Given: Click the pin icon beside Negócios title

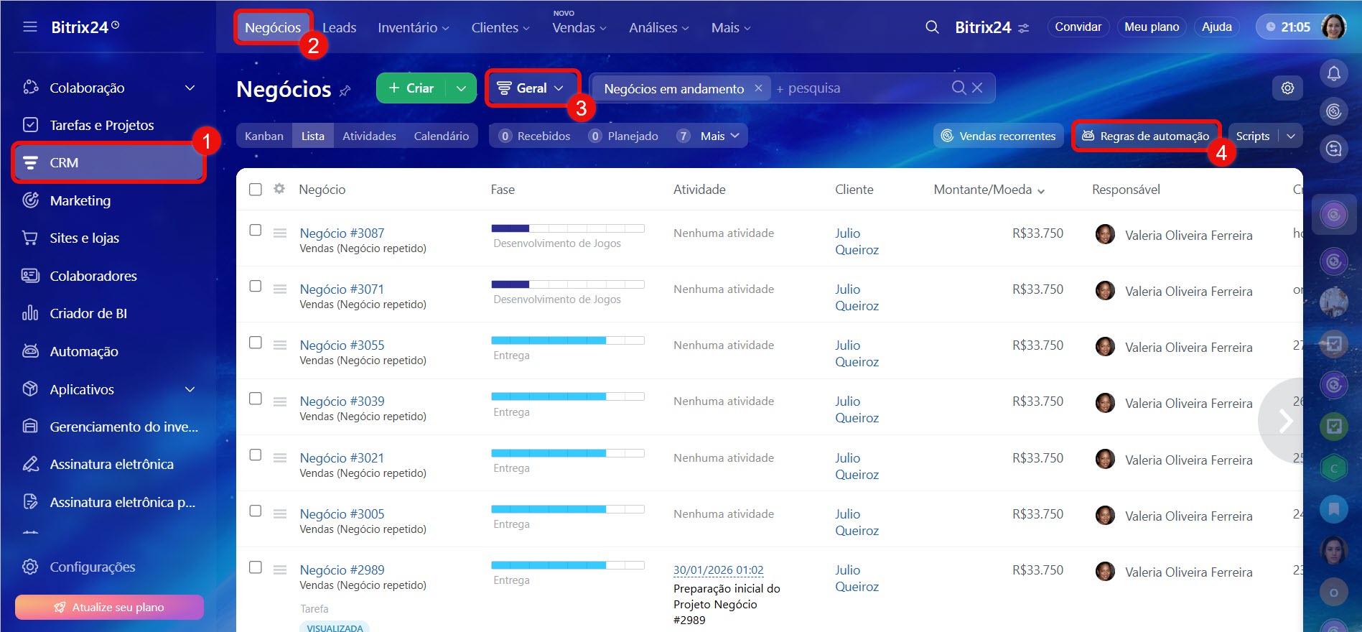Looking at the screenshot, I should click(x=345, y=90).
